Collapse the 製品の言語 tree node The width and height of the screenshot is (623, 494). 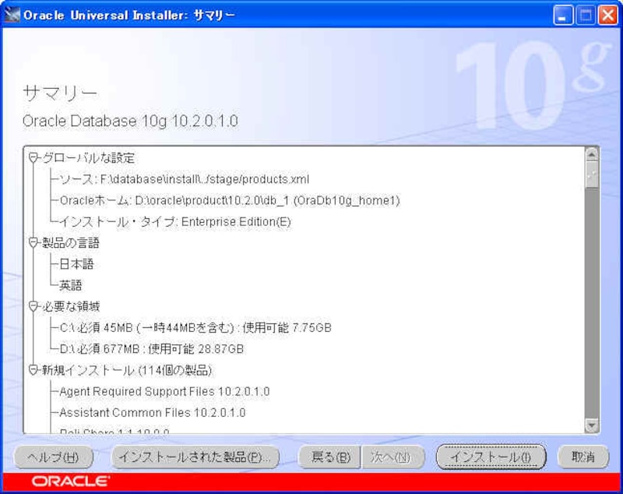pos(33,243)
